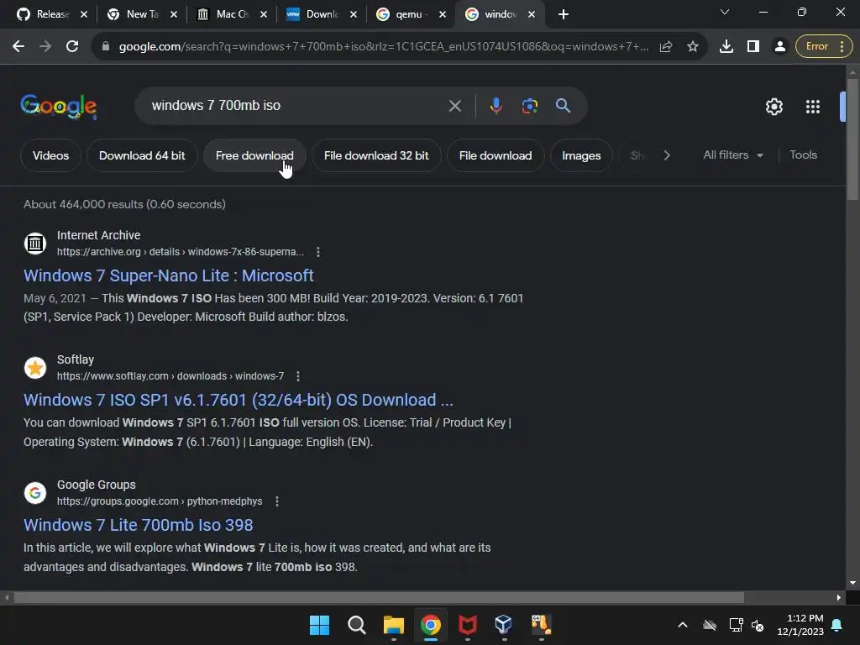Open more options for Internet Archive result
The width and height of the screenshot is (860, 645).
pyautogui.click(x=318, y=252)
